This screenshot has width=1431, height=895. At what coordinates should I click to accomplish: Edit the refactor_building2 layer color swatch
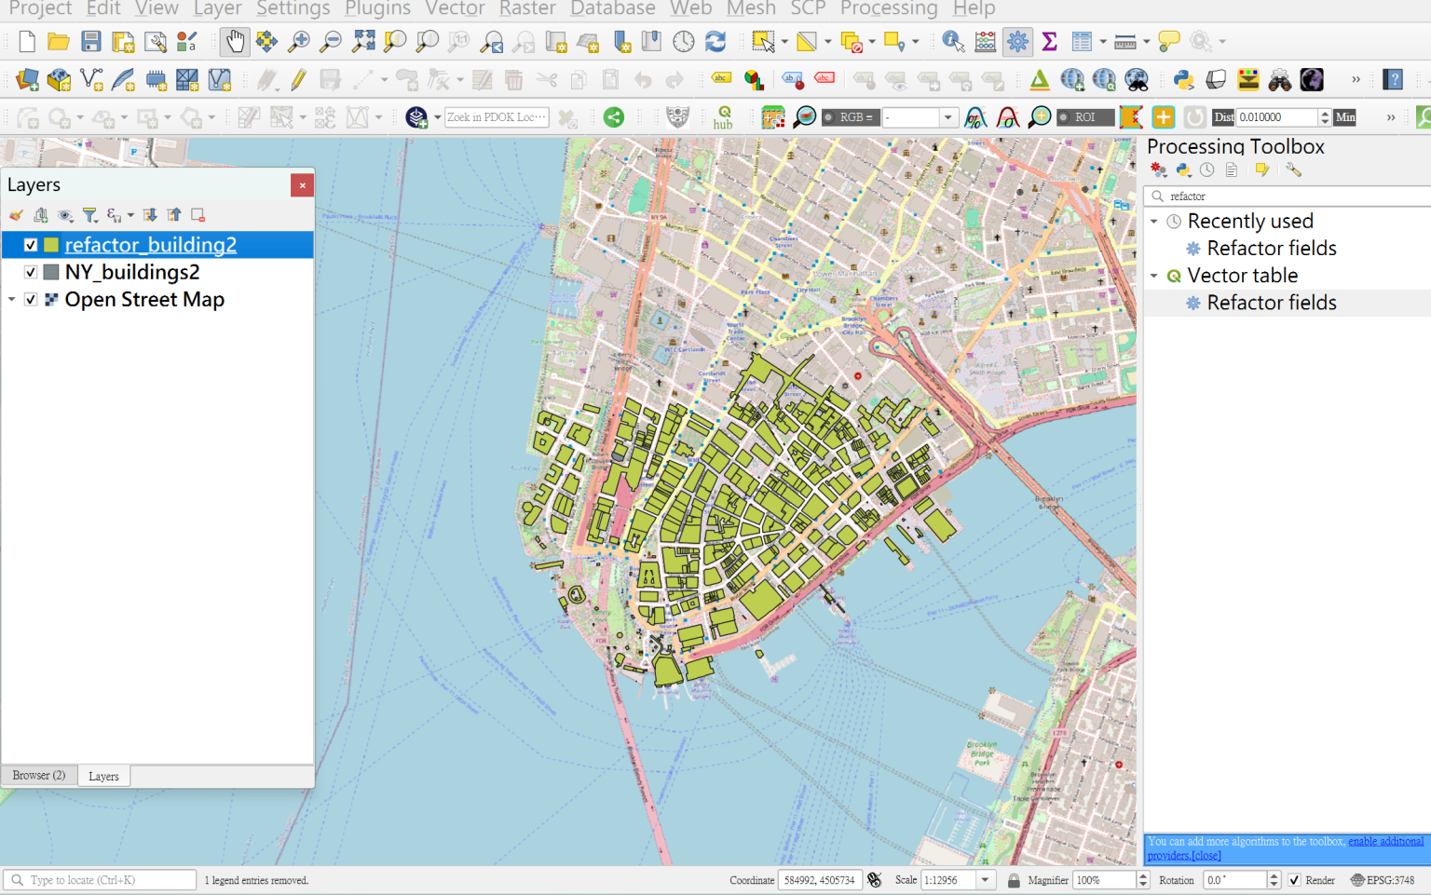tap(50, 244)
